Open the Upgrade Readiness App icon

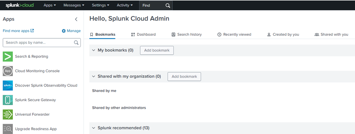[x=8, y=129]
